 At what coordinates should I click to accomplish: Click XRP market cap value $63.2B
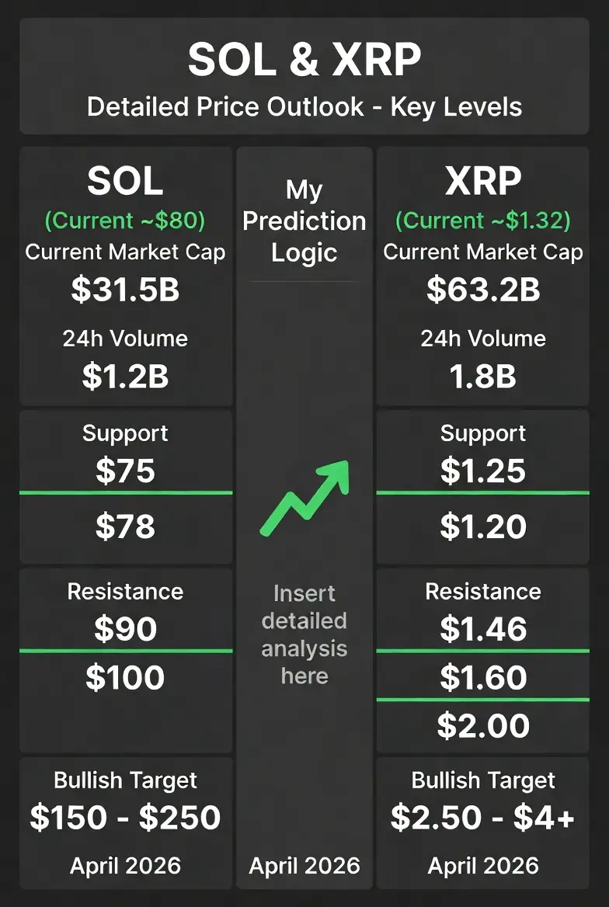click(x=482, y=290)
